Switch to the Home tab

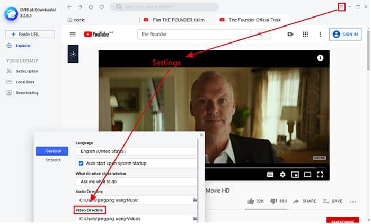[76, 20]
